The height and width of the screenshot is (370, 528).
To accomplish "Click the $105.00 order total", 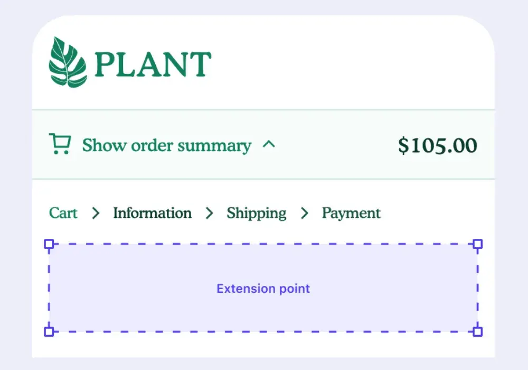I will click(438, 145).
